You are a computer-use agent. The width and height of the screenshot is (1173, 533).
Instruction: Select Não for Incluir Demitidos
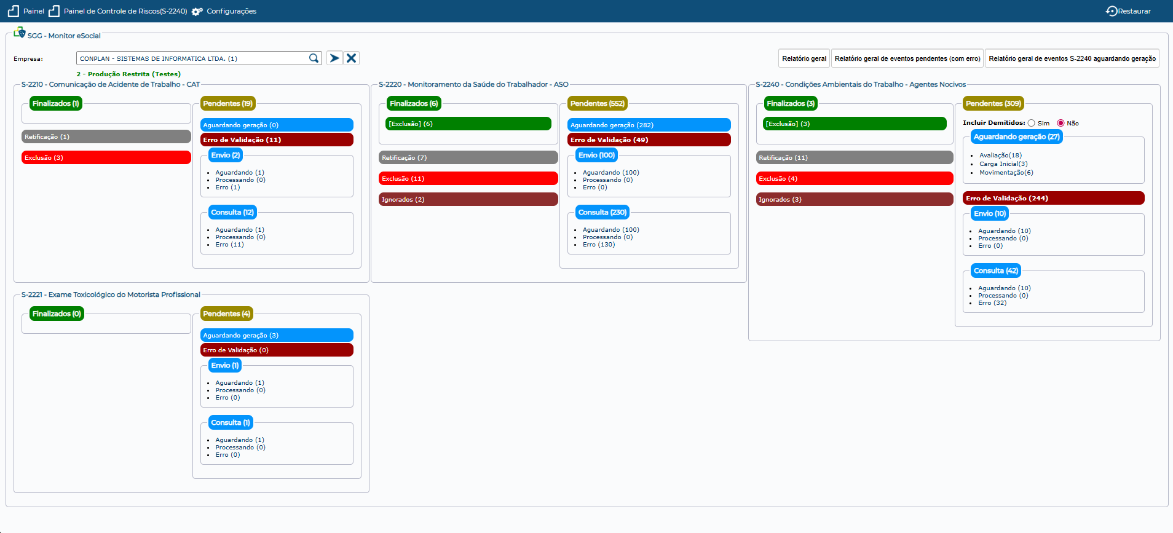pyautogui.click(x=1060, y=123)
